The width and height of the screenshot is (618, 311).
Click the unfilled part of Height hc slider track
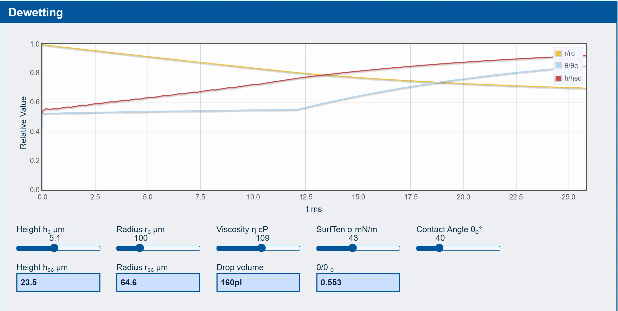pos(79,248)
